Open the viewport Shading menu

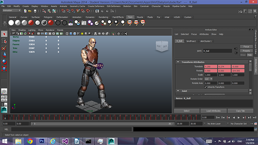click(22, 30)
